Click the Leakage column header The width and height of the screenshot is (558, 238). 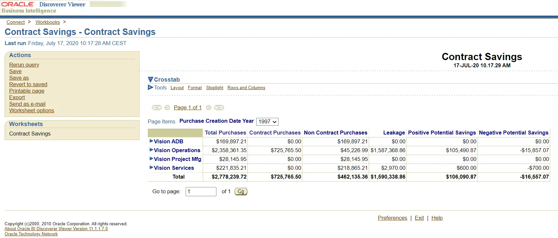(394, 133)
